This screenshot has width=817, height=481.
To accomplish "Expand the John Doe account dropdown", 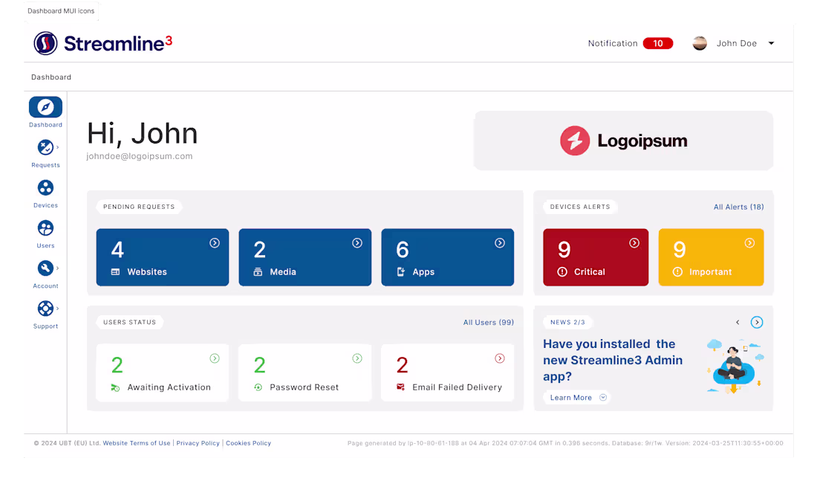I will click(x=771, y=43).
